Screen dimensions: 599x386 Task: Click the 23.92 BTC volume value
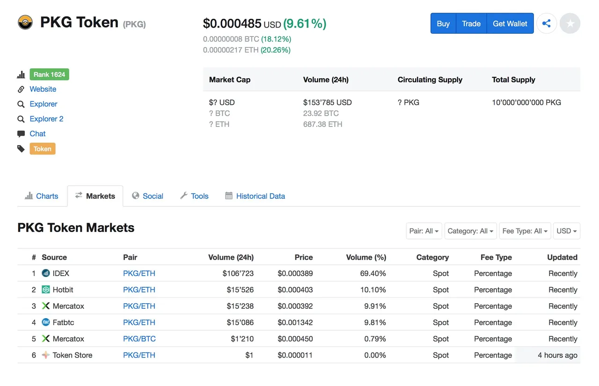321,113
